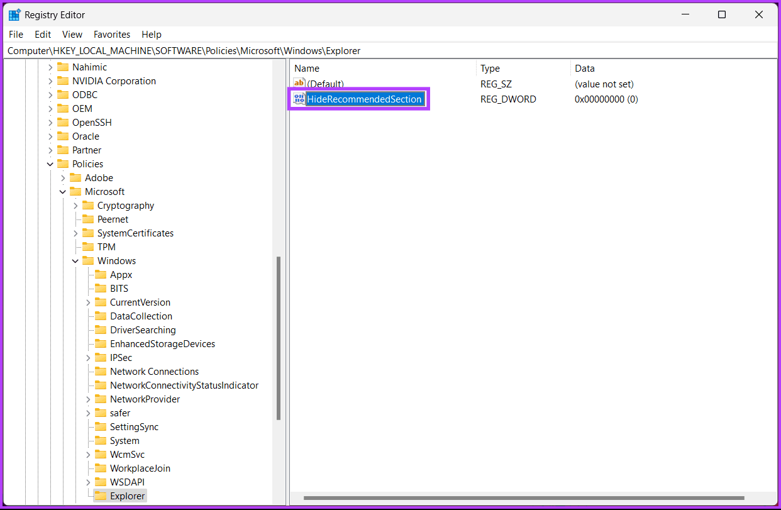Expand the NVIDIA Corporation key
The height and width of the screenshot is (510, 781).
pos(50,81)
